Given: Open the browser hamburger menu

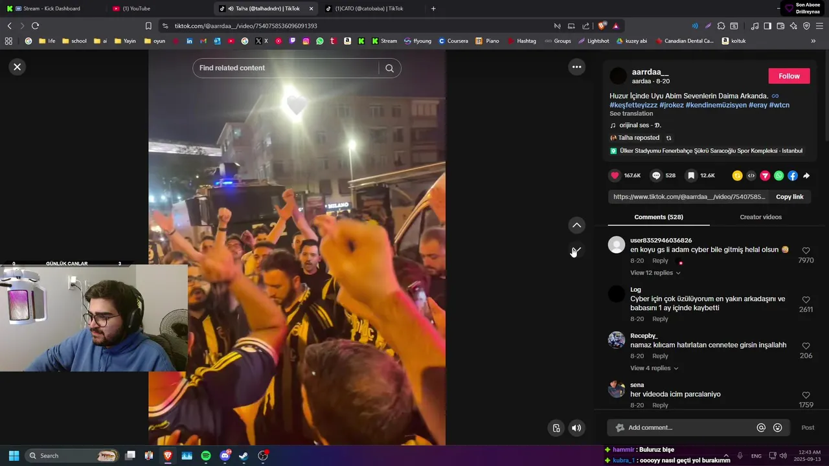Looking at the screenshot, I should (819, 26).
